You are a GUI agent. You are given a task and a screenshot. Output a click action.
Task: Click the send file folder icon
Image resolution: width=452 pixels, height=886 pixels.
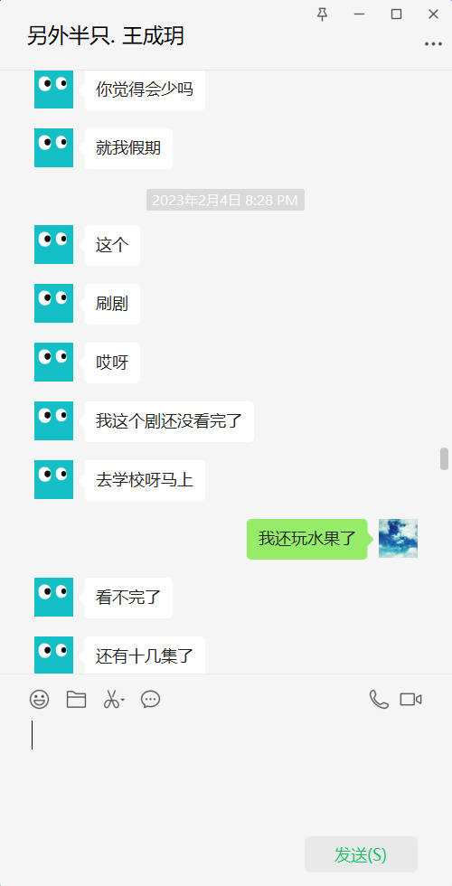point(76,700)
